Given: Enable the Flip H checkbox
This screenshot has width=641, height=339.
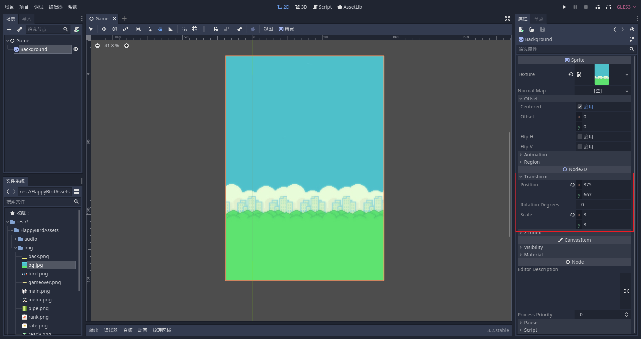Looking at the screenshot, I should pos(580,137).
